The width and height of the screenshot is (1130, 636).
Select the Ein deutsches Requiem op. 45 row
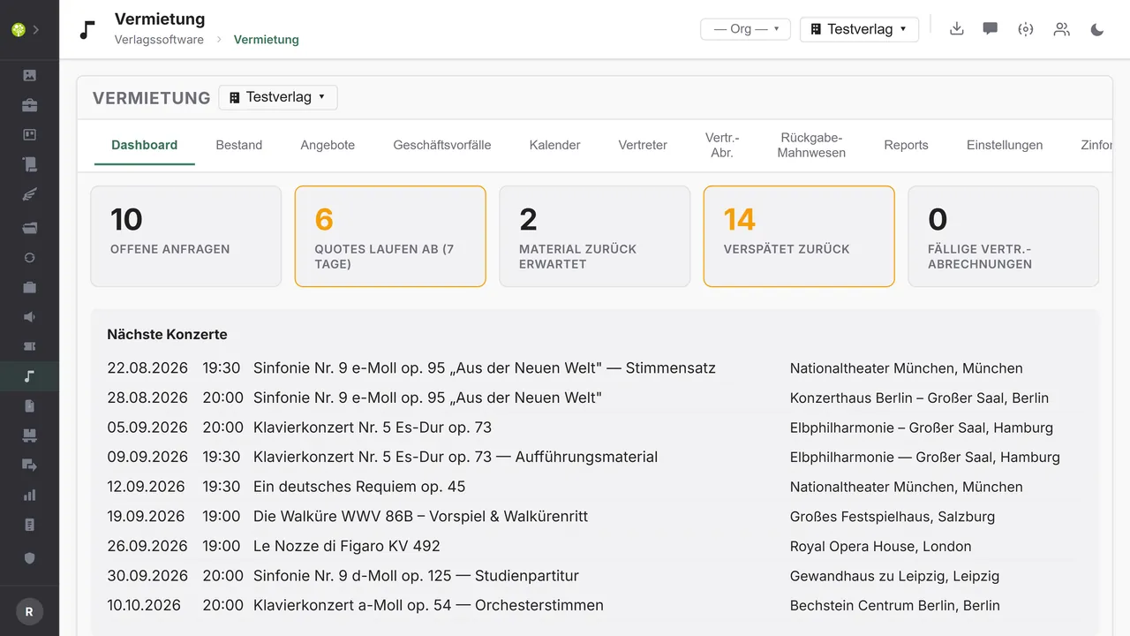tap(595, 487)
